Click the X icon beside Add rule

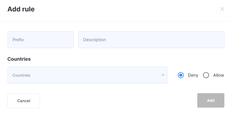tap(222, 9)
